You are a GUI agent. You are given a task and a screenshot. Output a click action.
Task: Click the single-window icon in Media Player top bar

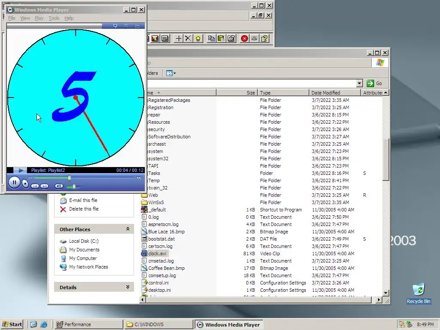(x=126, y=26)
